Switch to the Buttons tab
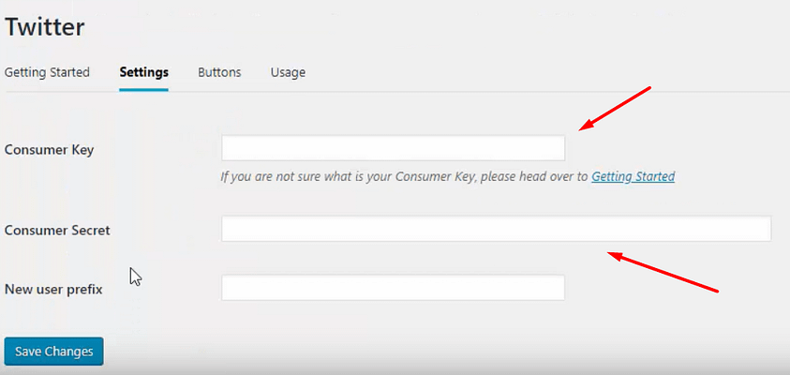This screenshot has width=790, height=375. [x=219, y=72]
